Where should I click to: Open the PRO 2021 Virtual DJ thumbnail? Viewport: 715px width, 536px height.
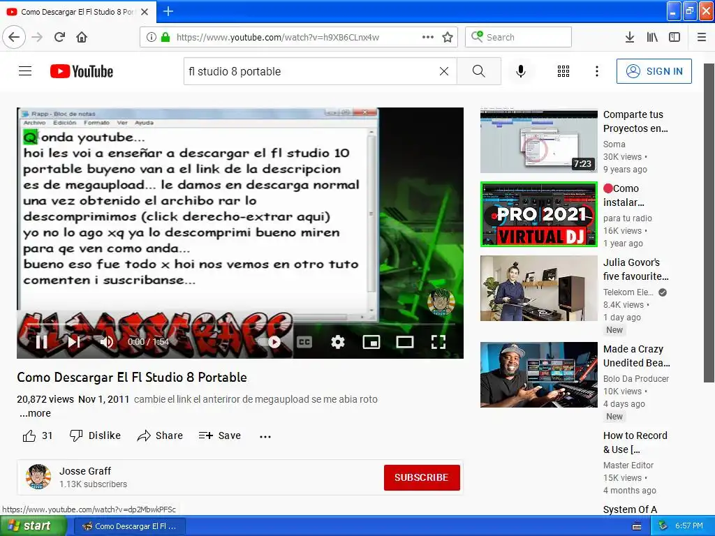538,214
